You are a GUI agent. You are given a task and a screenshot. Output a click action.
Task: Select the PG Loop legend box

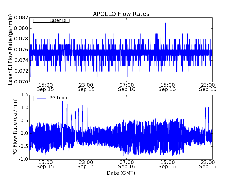click(51, 98)
